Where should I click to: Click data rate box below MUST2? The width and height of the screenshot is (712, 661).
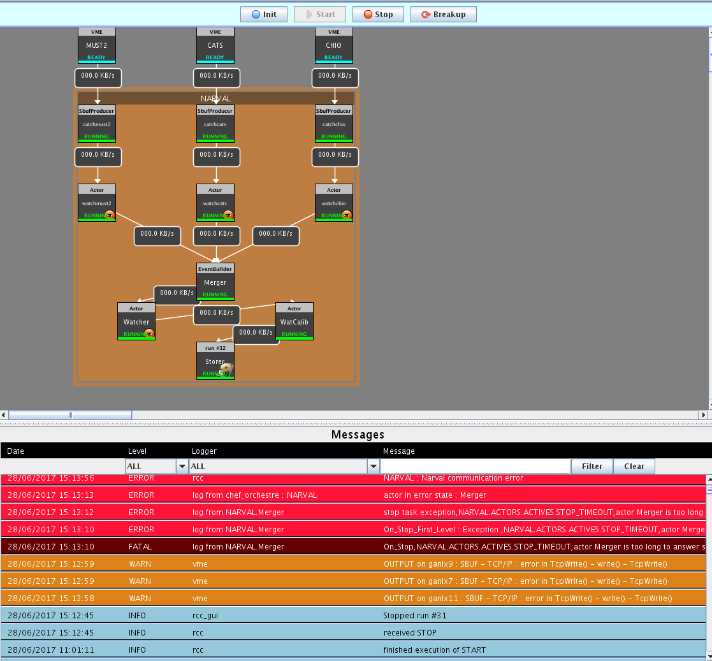[x=98, y=78]
